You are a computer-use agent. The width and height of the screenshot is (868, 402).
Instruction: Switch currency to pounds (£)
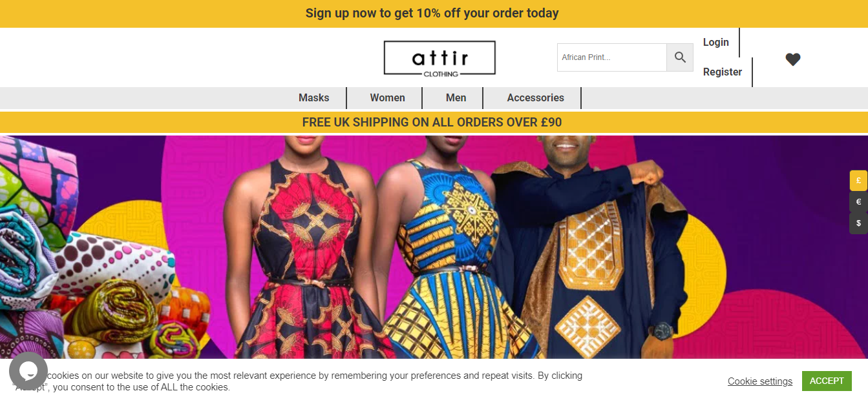pos(858,181)
